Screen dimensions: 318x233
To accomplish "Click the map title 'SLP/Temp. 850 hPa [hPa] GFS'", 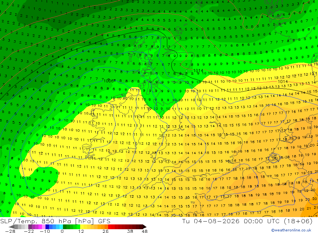I will click(55, 221).
